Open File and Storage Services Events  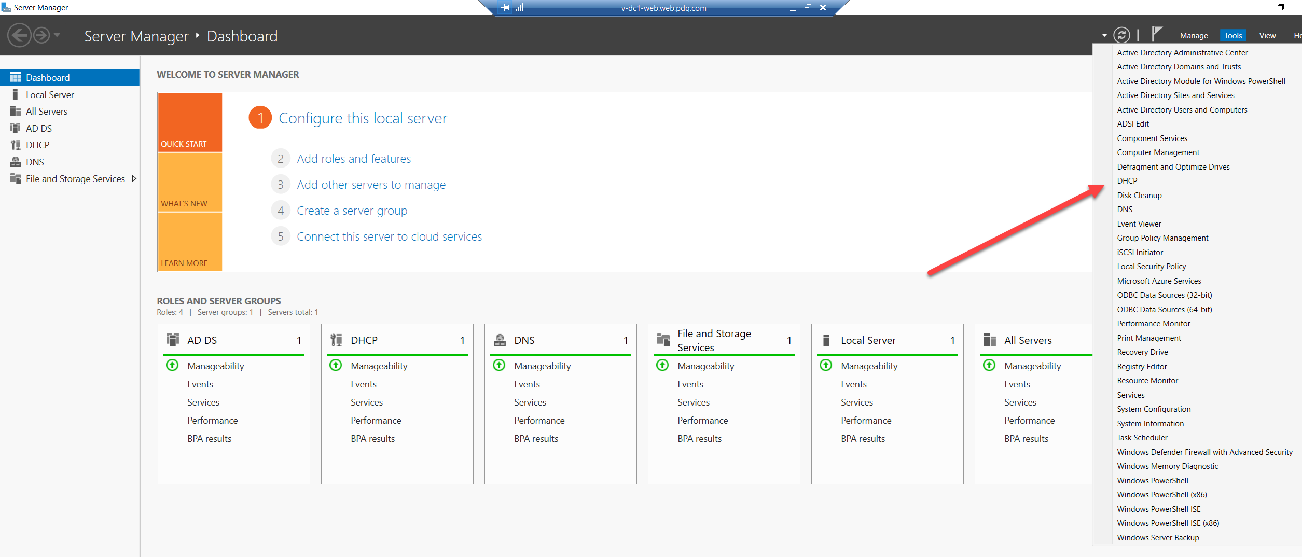690,384
